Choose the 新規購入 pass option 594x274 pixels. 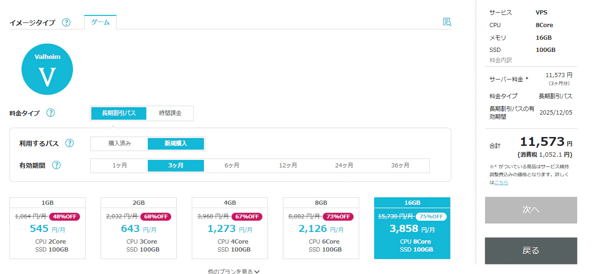(176, 144)
